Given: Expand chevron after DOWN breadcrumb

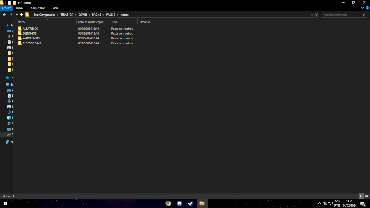Looking at the screenshot, I should (x=90, y=15).
